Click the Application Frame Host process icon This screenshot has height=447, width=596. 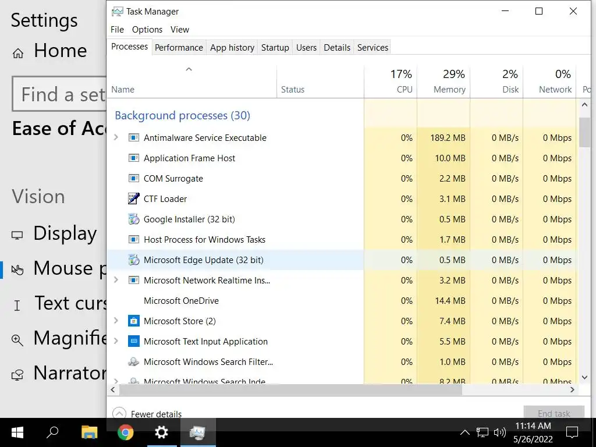point(133,158)
